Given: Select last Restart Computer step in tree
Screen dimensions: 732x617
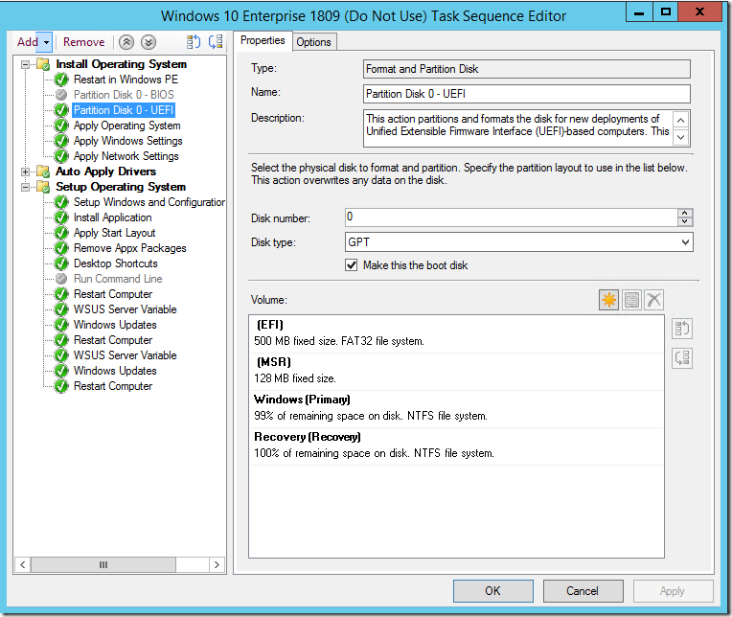Looking at the screenshot, I should (x=113, y=386).
